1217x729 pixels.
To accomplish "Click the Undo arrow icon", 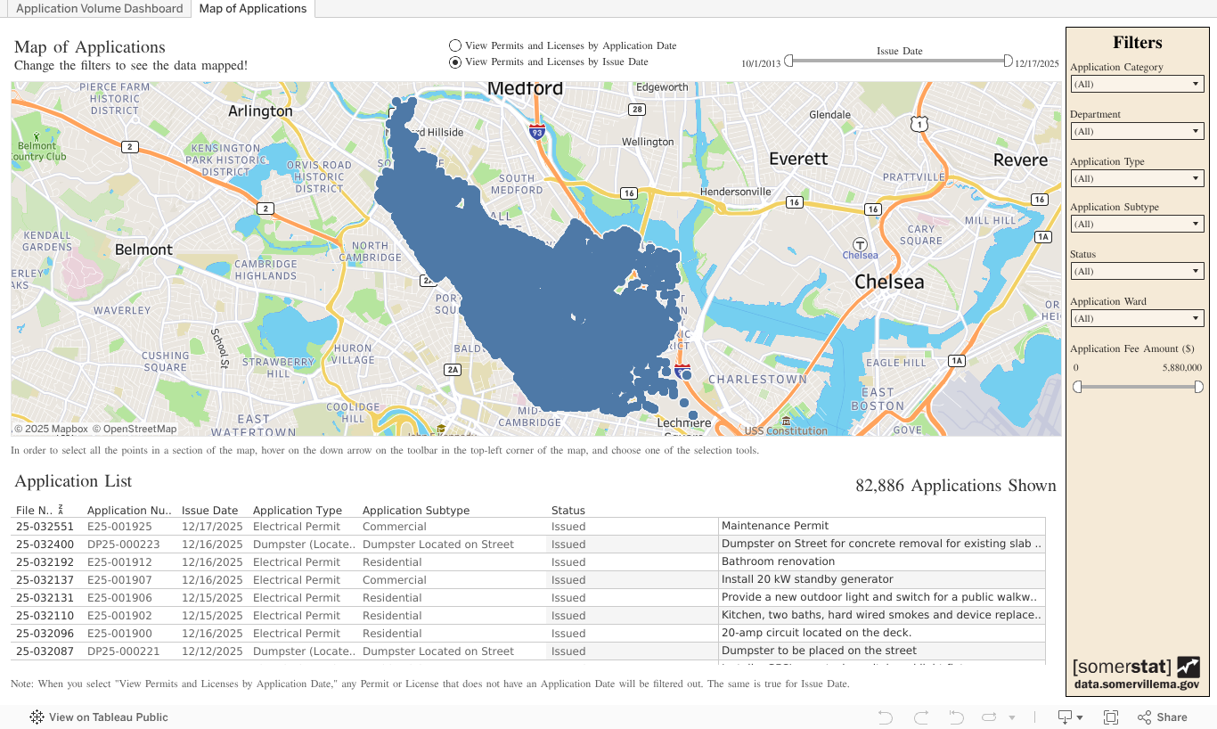I will [x=885, y=717].
